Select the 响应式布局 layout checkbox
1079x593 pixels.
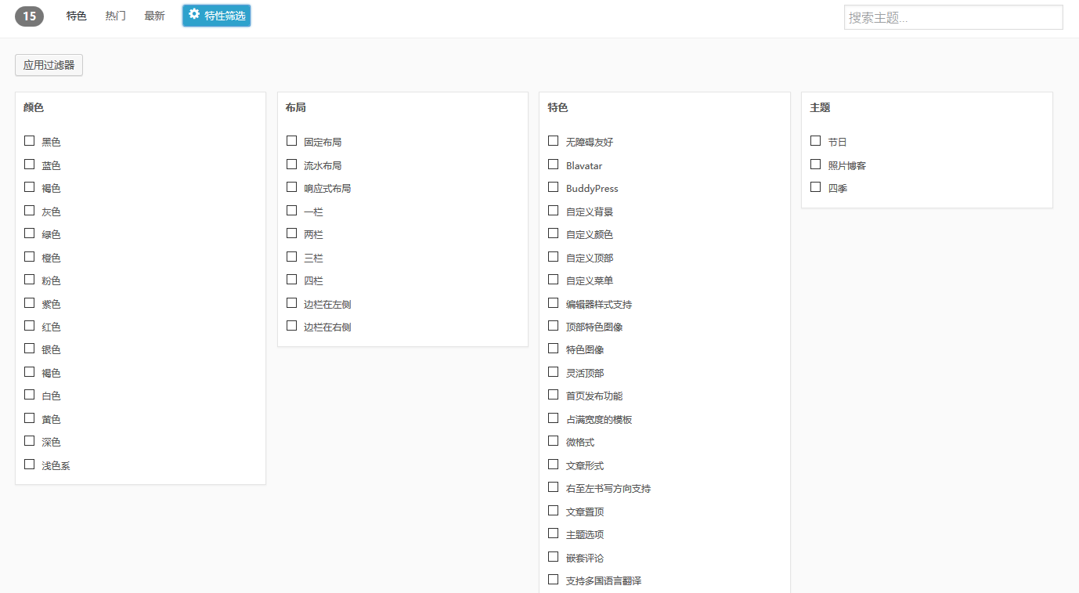292,187
